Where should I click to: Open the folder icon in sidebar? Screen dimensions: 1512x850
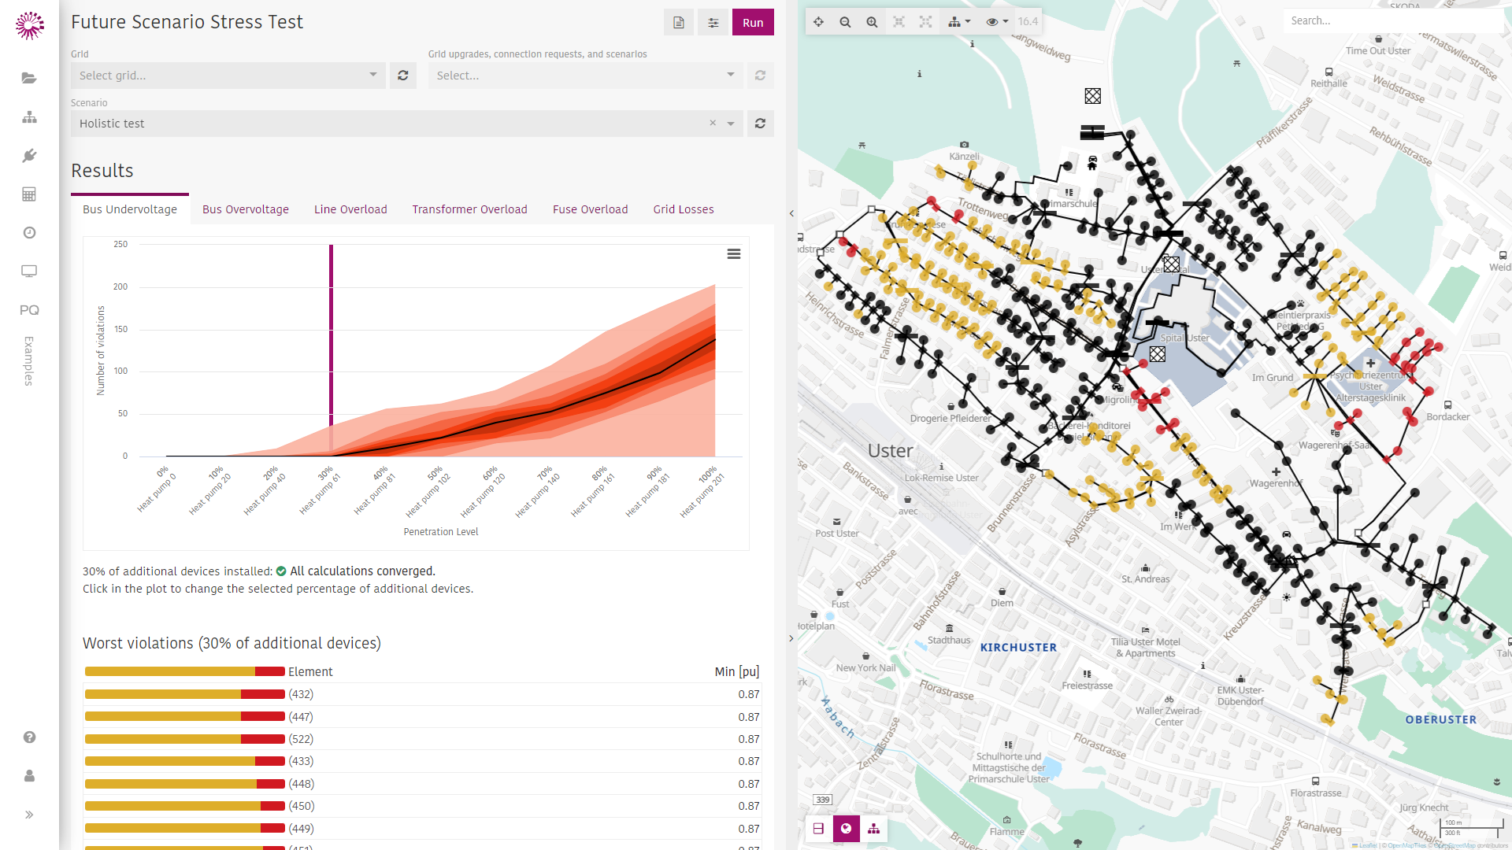[29, 78]
